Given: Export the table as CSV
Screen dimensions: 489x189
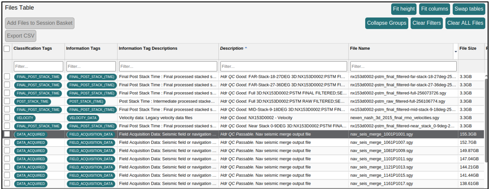Looking at the screenshot, I should point(20,36).
